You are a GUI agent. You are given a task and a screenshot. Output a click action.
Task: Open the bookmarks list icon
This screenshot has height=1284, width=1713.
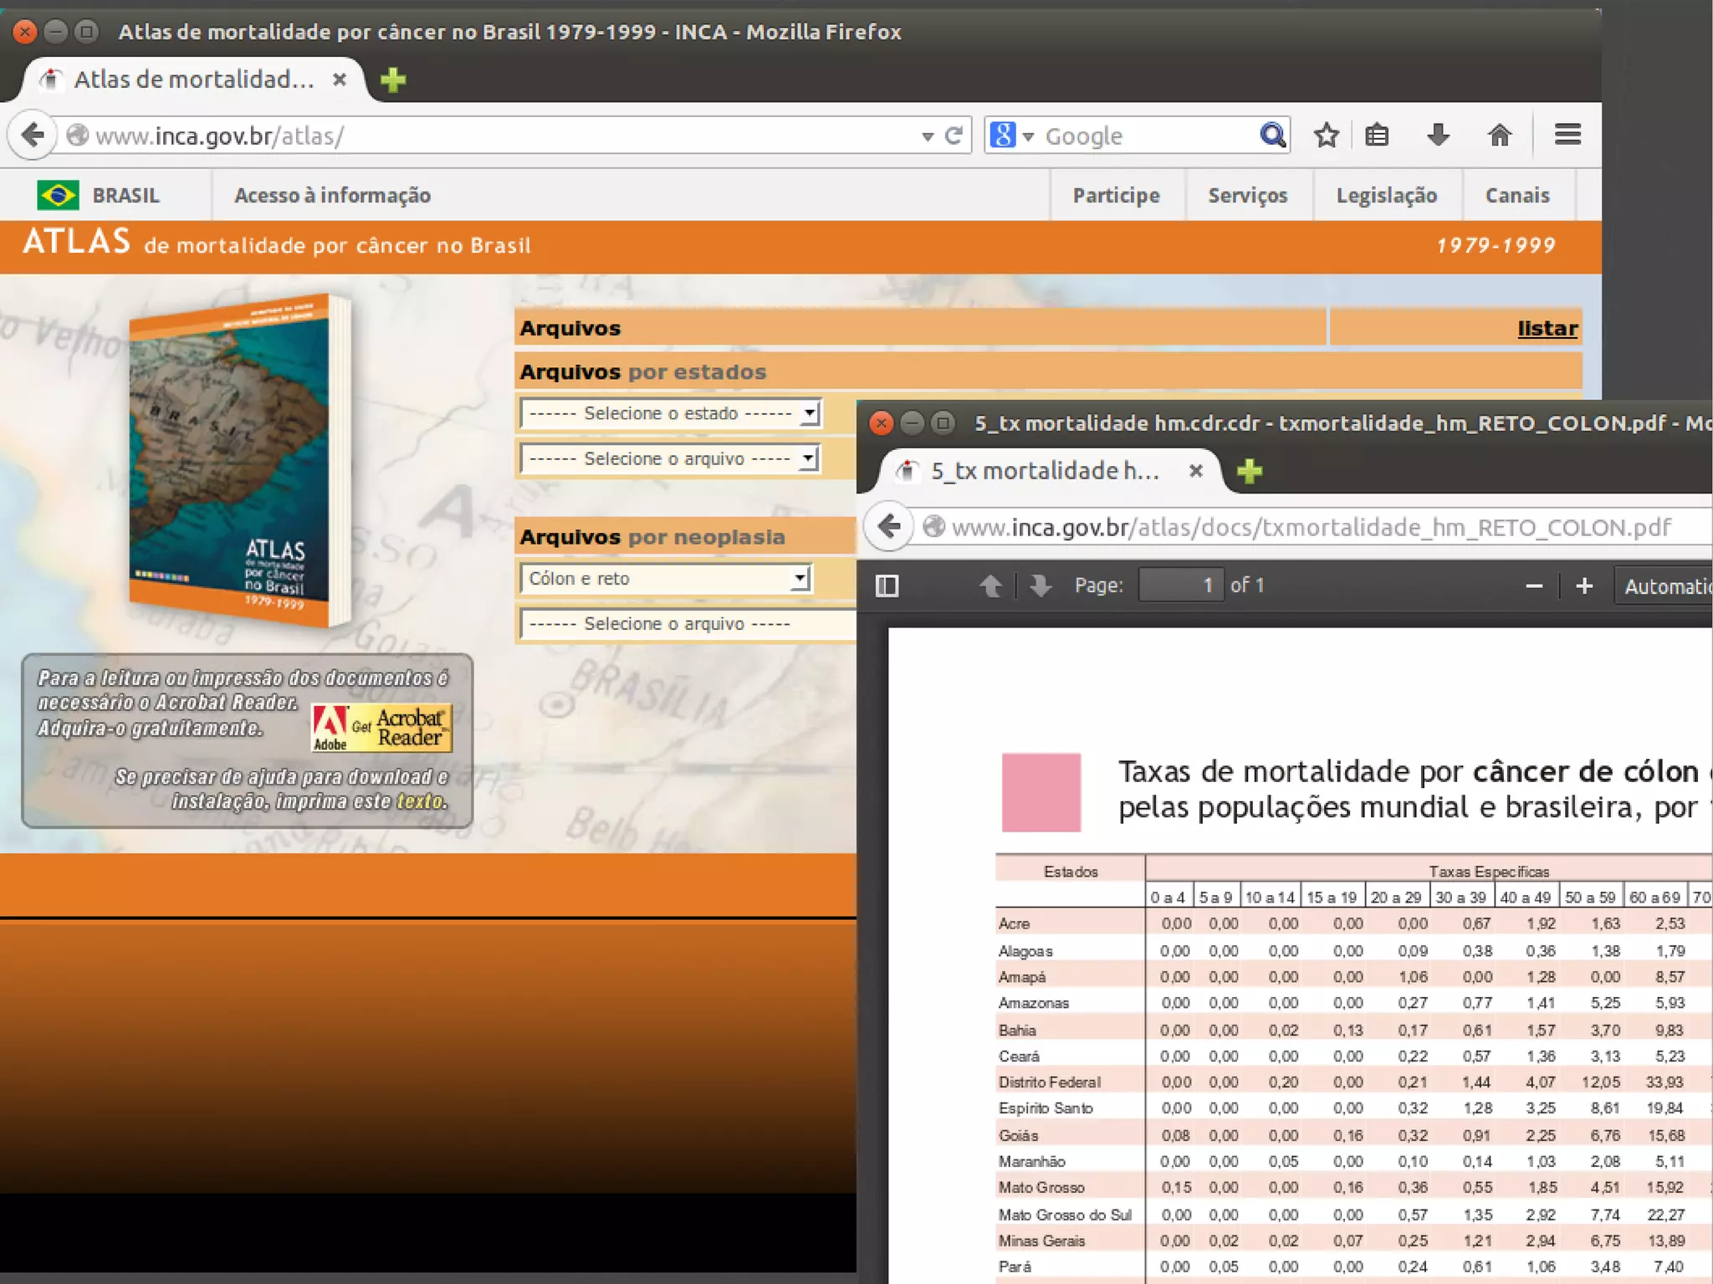pos(1377,135)
